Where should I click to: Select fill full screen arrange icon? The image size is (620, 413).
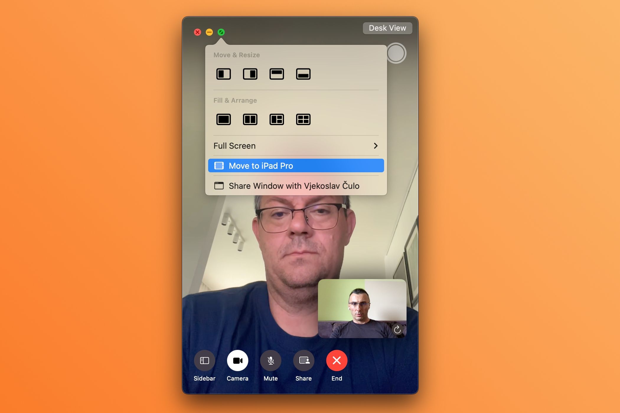pos(224,119)
